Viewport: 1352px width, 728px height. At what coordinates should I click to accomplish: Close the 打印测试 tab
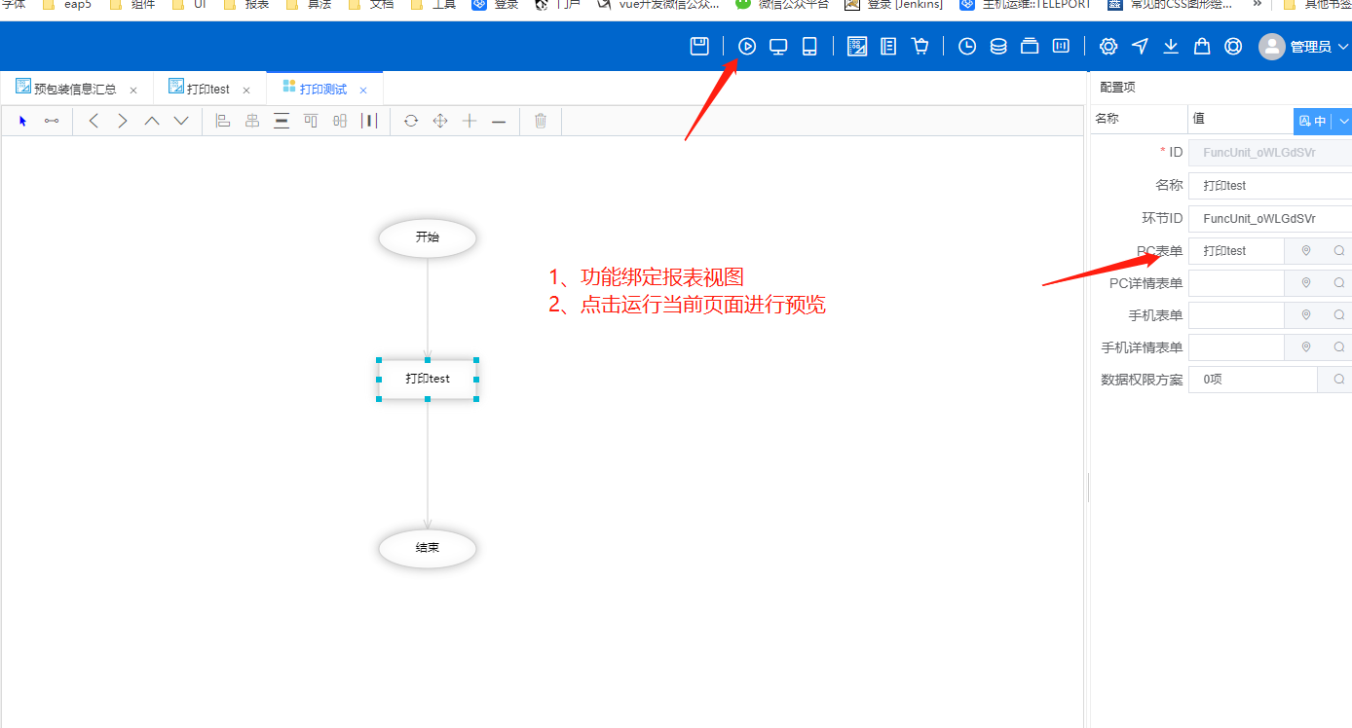(363, 91)
